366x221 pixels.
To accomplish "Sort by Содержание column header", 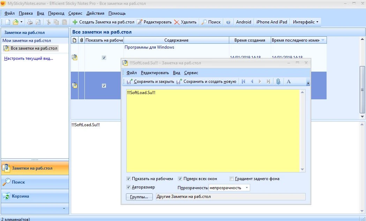I will (x=176, y=40).
